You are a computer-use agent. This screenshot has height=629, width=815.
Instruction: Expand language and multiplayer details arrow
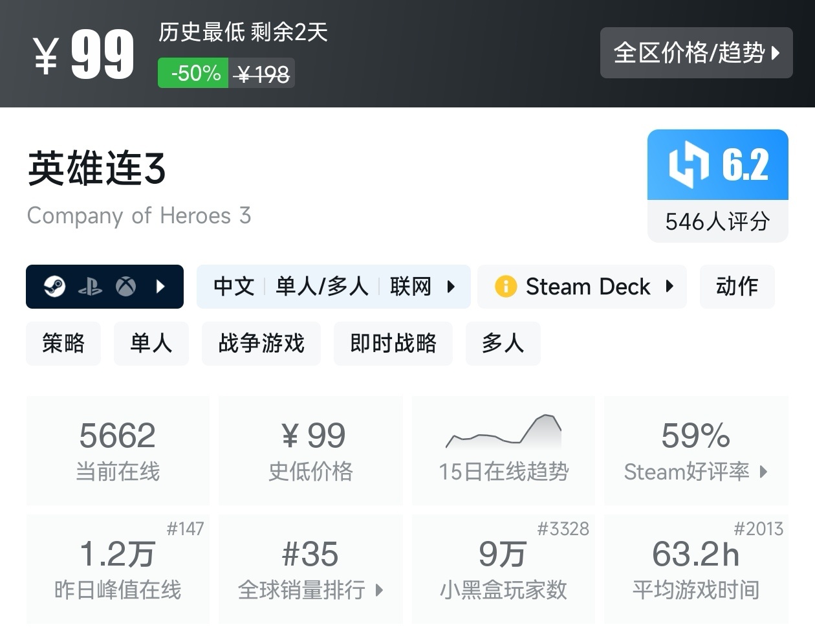pos(451,286)
